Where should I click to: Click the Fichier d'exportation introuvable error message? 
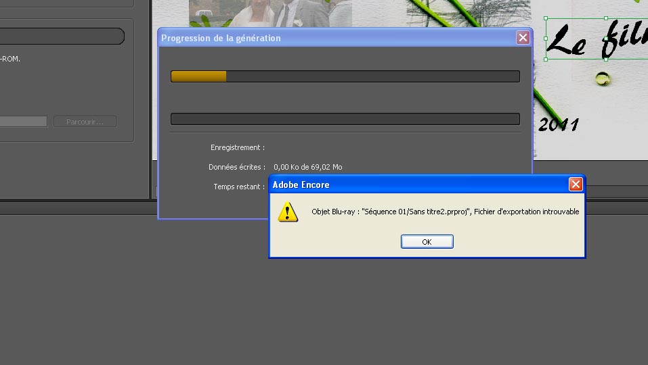click(x=445, y=212)
